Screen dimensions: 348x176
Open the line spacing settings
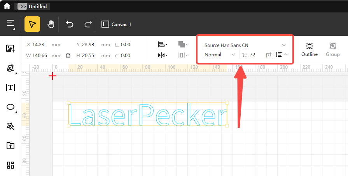click(279, 54)
